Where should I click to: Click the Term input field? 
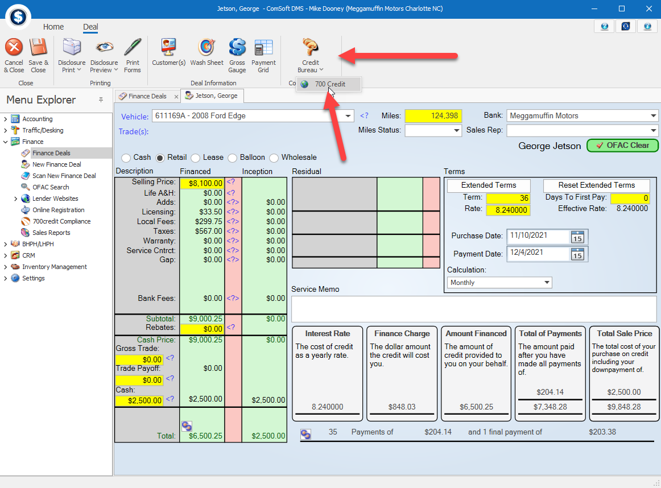tap(508, 198)
